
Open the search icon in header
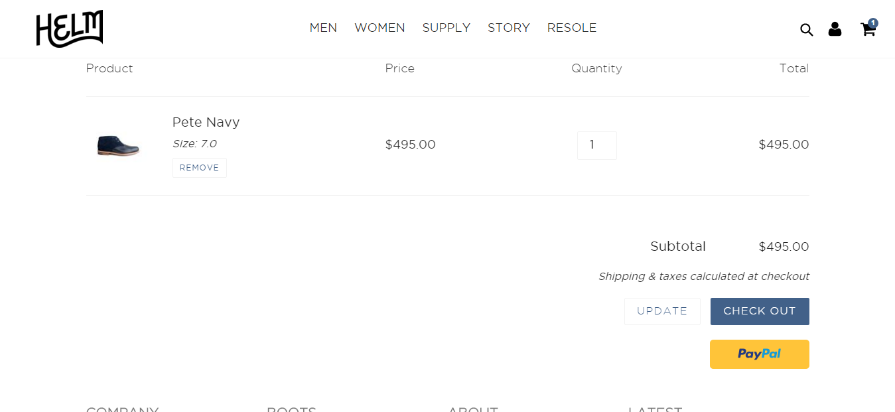[x=806, y=30]
